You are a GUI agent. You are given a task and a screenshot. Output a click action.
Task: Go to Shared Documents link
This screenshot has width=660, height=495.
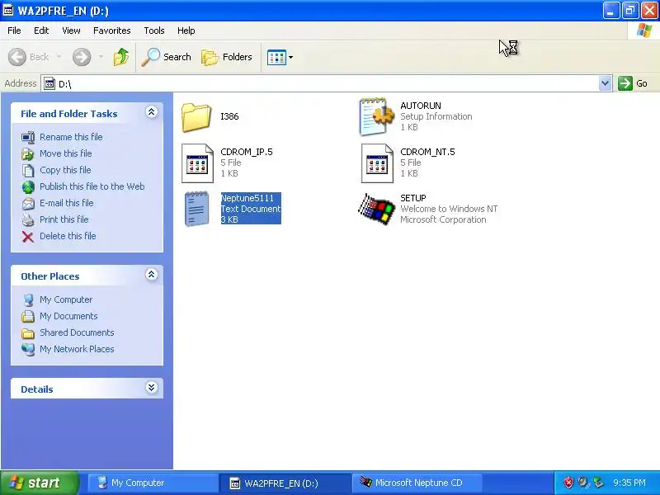pyautogui.click(x=77, y=332)
